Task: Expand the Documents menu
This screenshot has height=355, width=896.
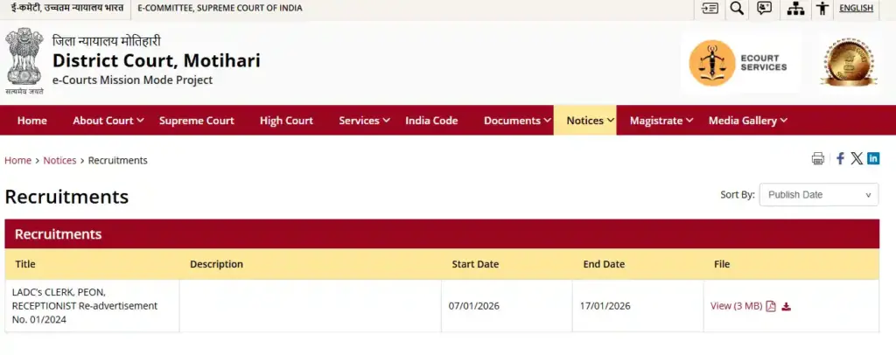Action: (x=517, y=121)
